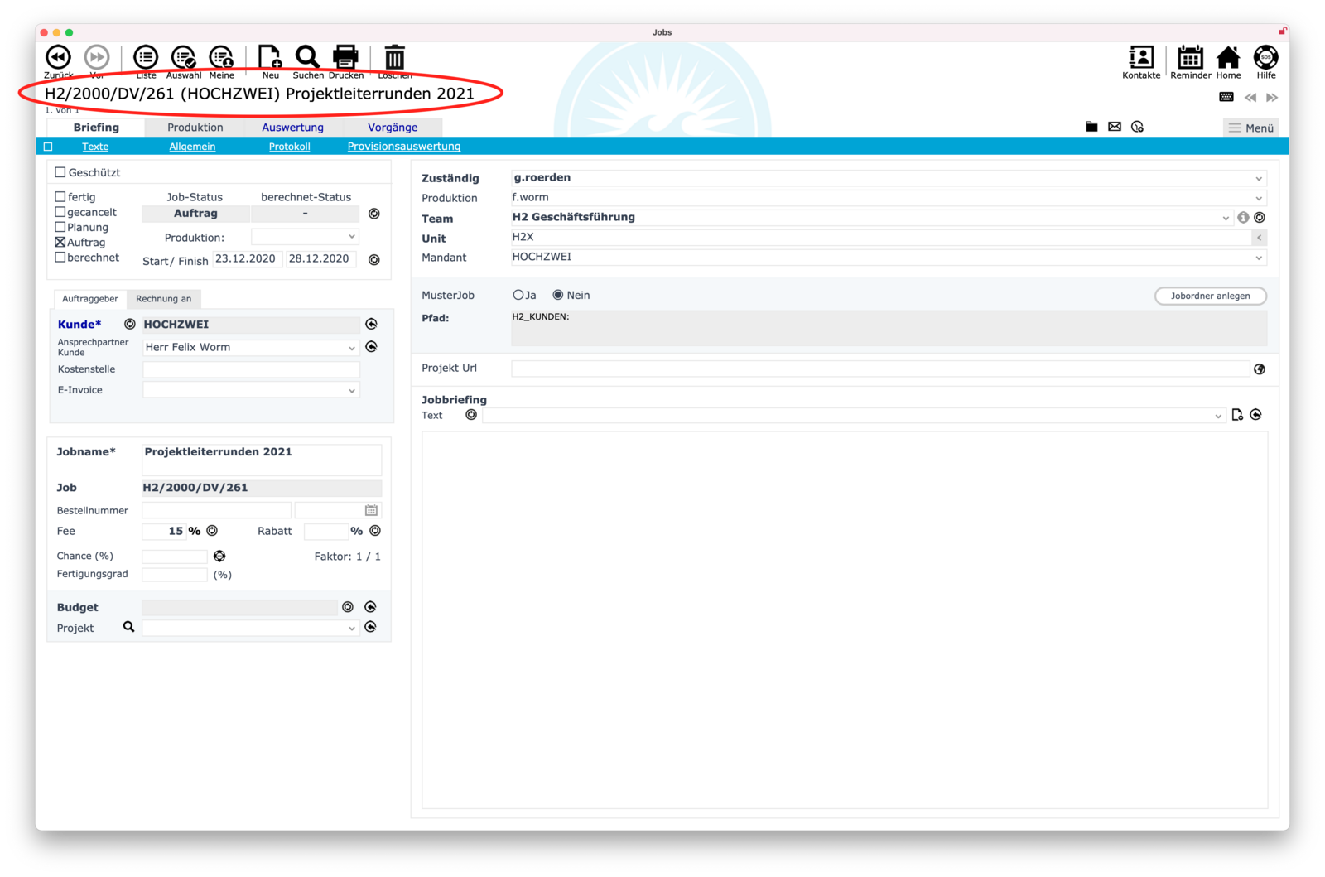Print using the Drucken icon
1325x877 pixels.
tap(345, 57)
